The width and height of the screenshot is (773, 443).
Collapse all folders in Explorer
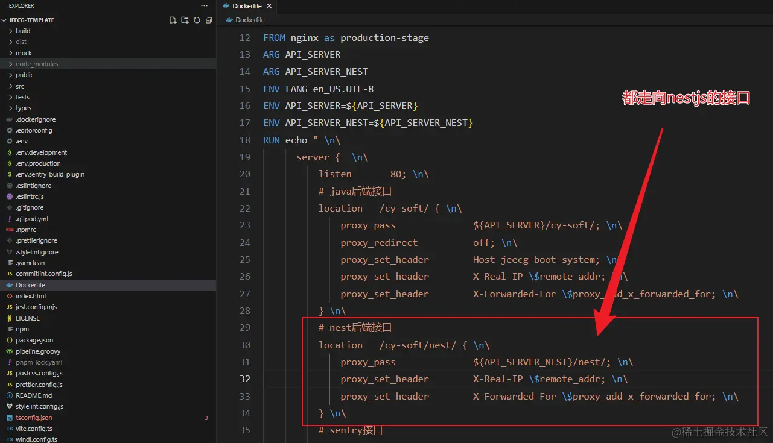point(209,20)
